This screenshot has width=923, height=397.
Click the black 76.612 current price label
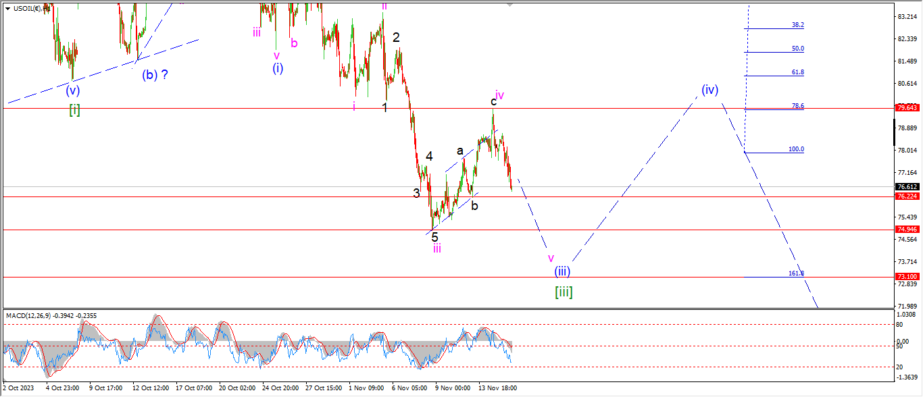pyautogui.click(x=906, y=187)
